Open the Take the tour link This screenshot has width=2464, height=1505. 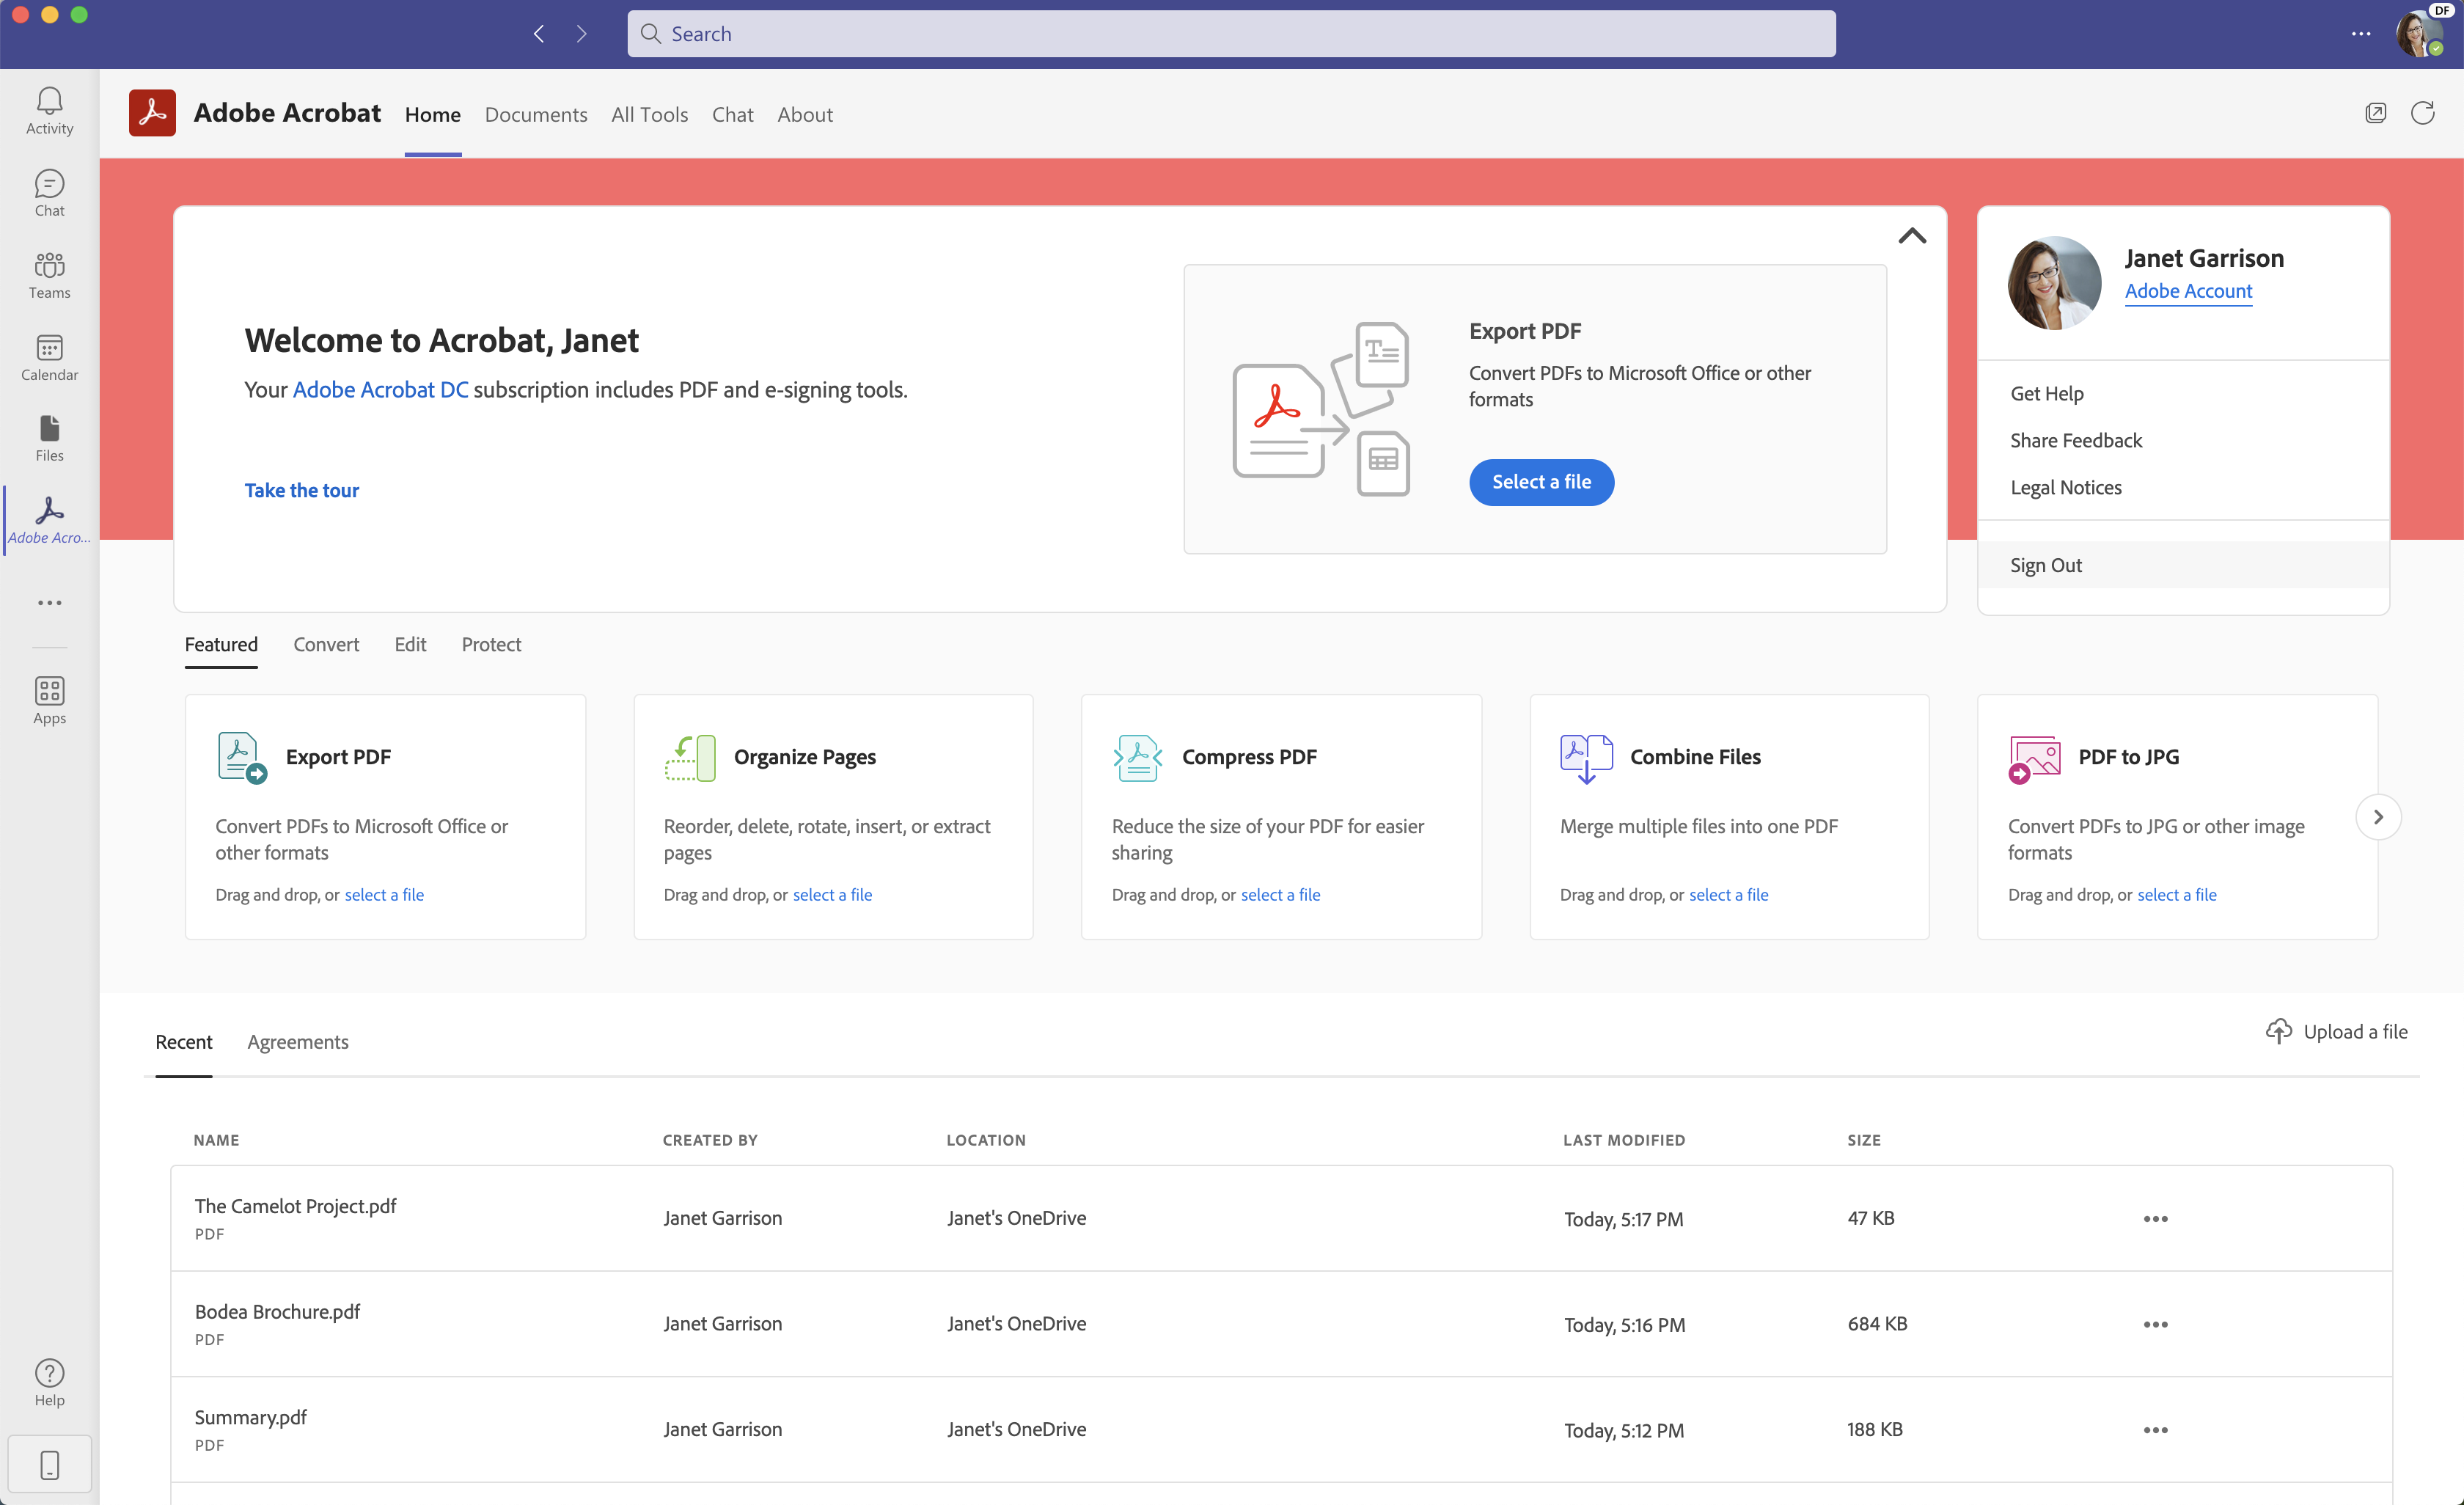[302, 490]
